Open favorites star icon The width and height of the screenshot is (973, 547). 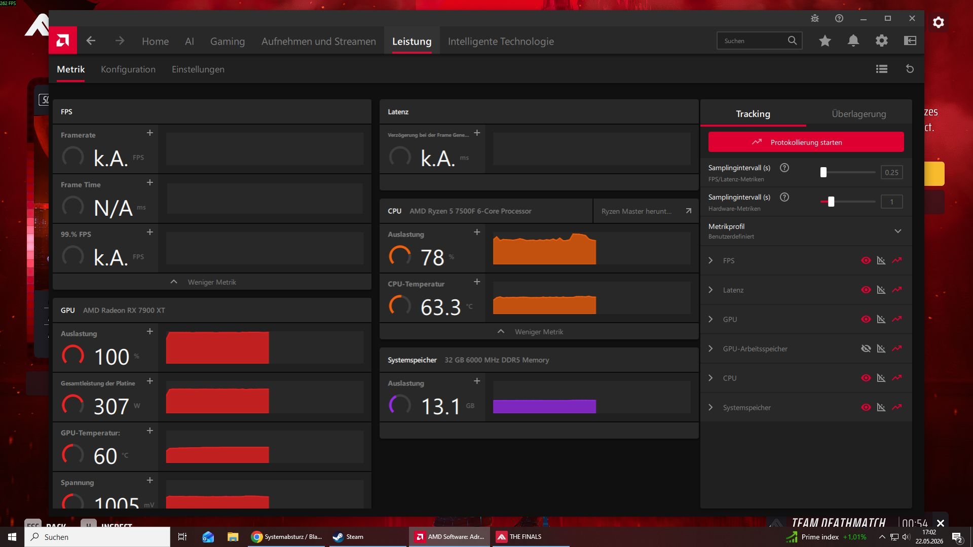coord(825,41)
